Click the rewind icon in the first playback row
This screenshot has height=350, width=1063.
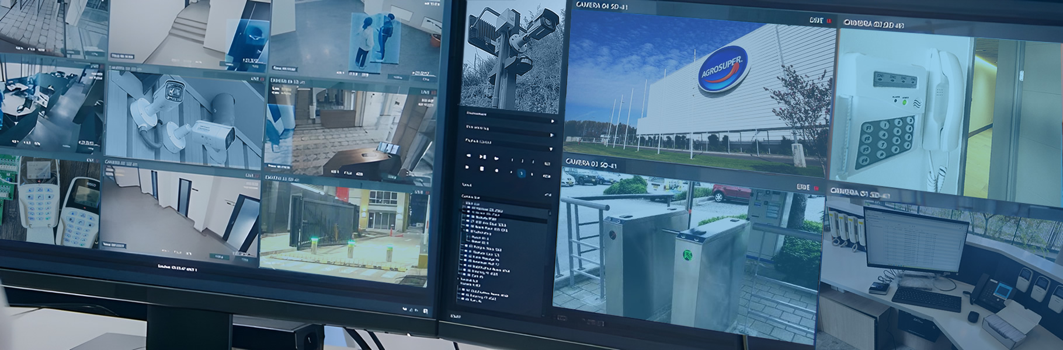467,156
